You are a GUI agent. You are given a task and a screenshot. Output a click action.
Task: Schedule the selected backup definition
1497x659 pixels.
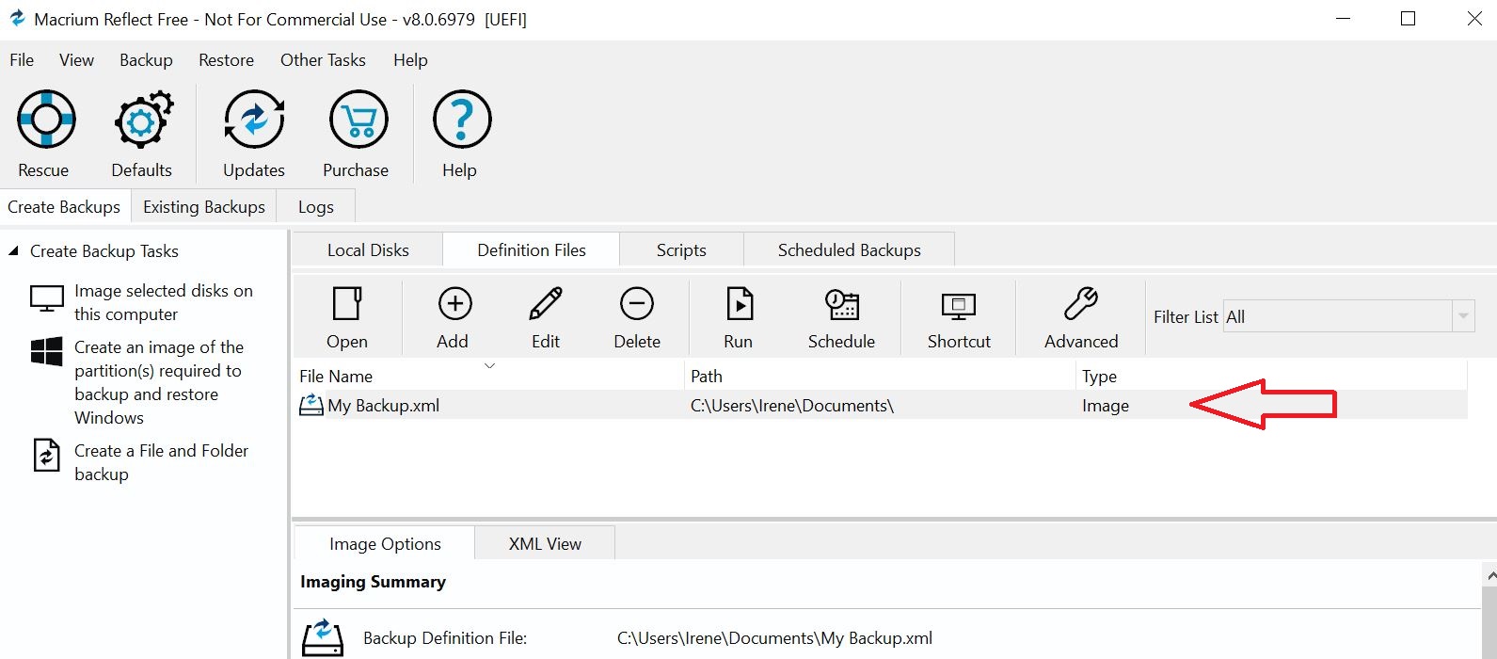841,317
